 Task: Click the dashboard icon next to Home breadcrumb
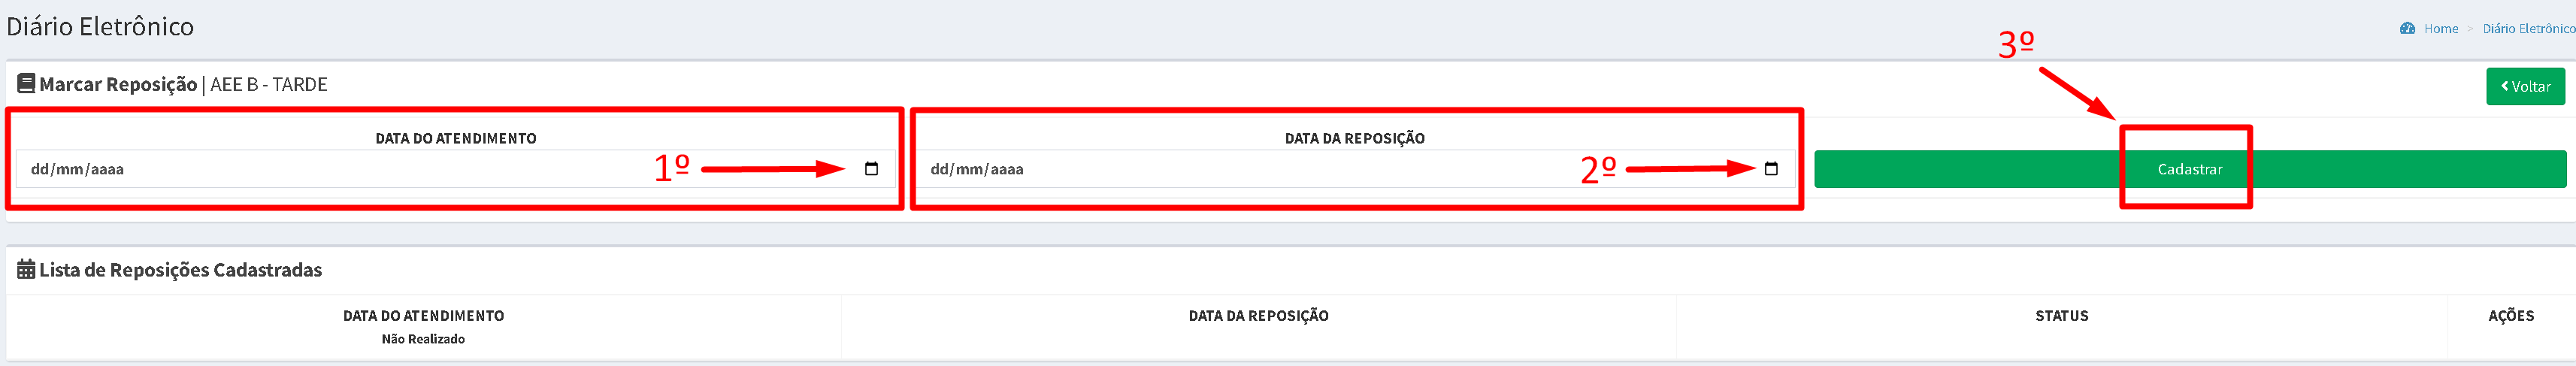[x=2407, y=28]
